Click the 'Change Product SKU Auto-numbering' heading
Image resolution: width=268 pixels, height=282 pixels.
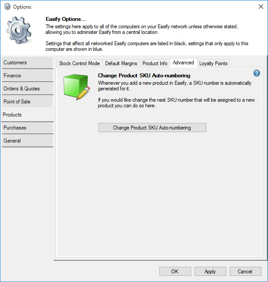tap(144, 76)
